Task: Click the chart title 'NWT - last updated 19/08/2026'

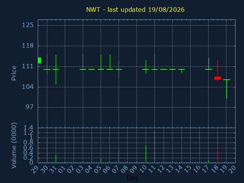Action: click(x=135, y=10)
